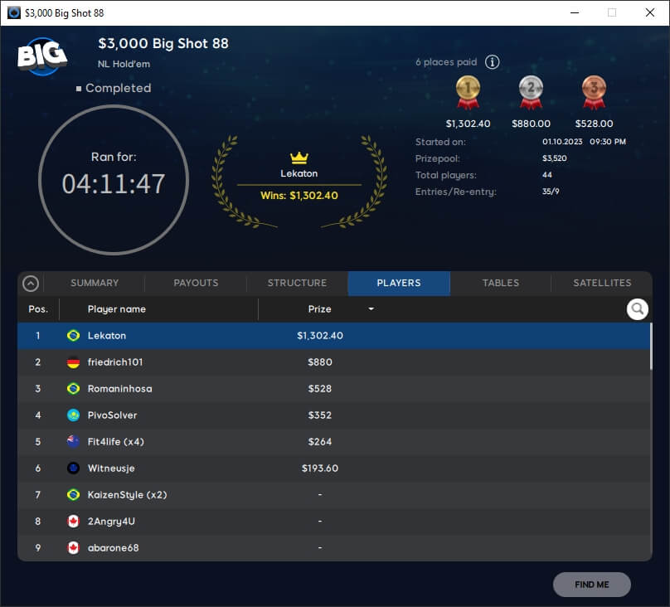Close the $3,000 Big Shot 88 window

[649, 12]
